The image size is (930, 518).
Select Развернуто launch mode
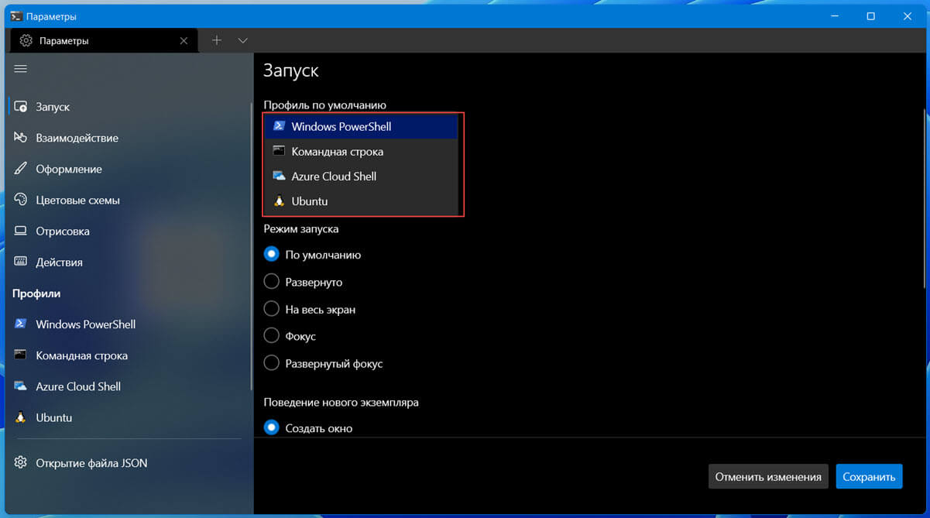click(x=271, y=282)
